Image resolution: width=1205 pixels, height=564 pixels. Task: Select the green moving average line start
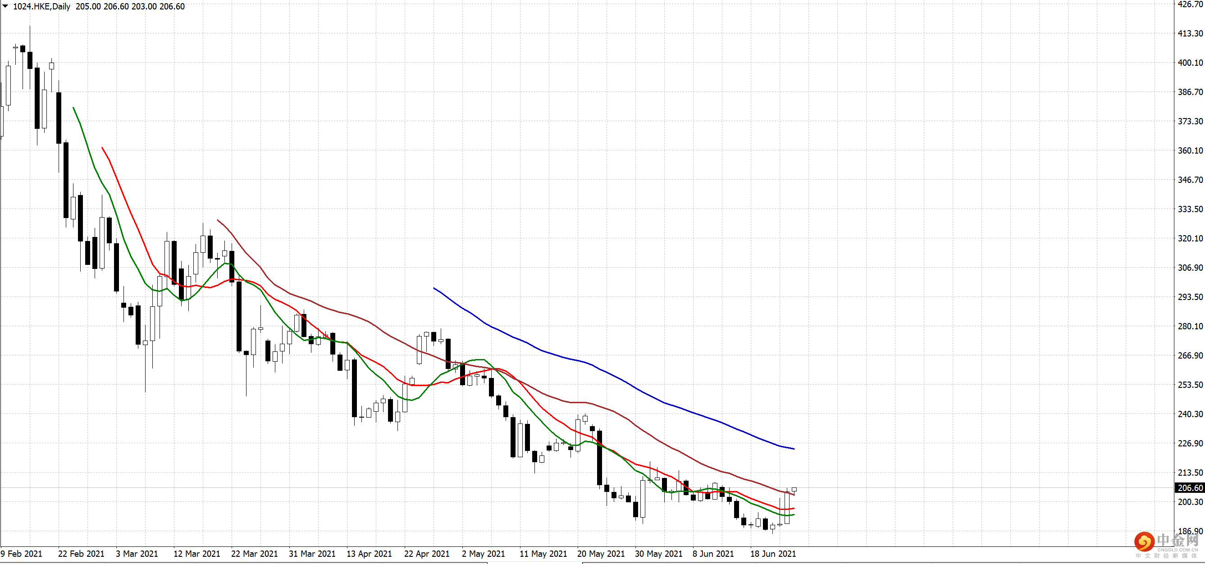(x=74, y=109)
